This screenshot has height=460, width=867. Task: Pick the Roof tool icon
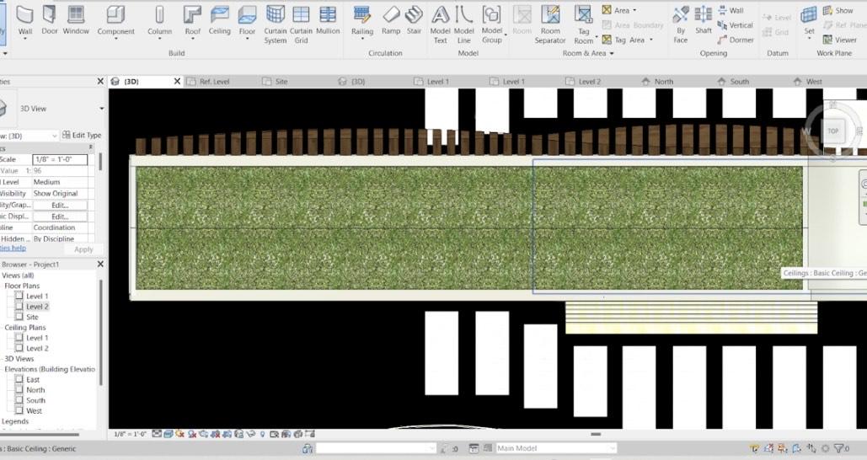click(192, 15)
